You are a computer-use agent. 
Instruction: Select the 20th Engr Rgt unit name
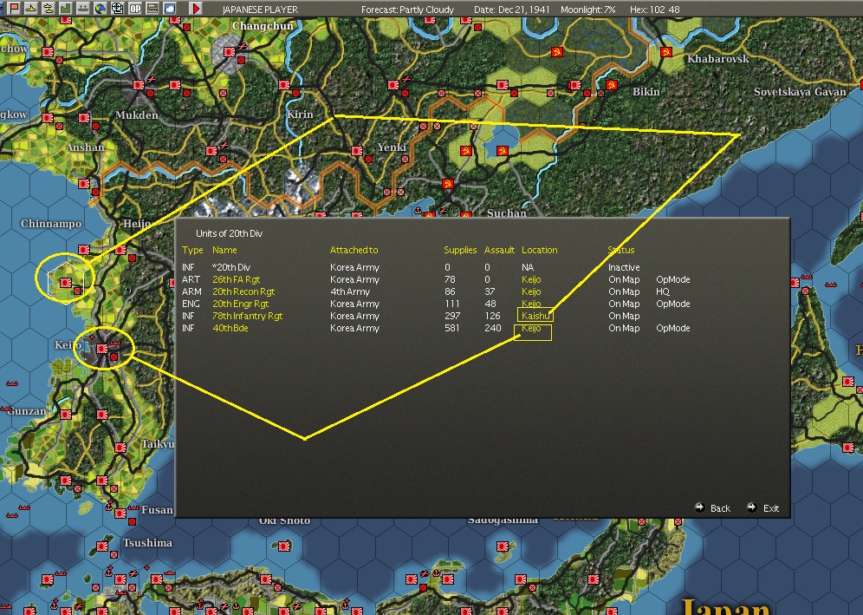coord(241,304)
